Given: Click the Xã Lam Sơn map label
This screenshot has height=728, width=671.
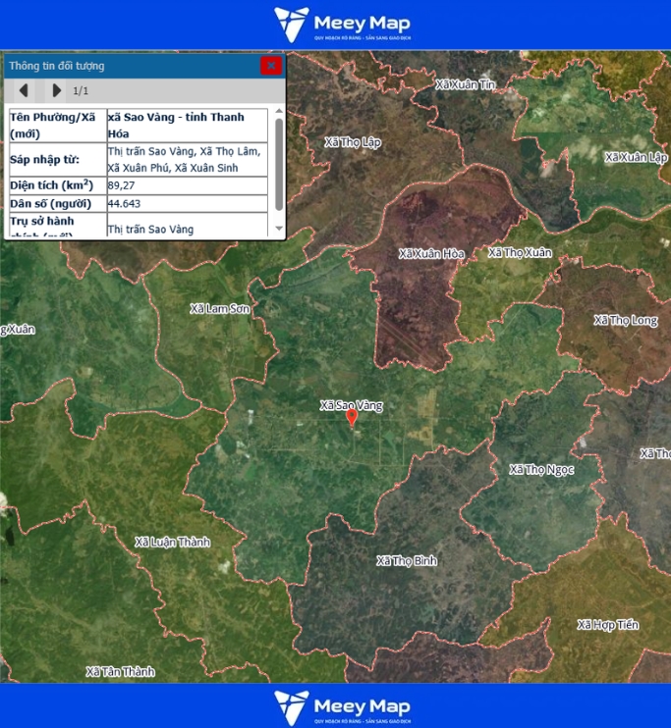Looking at the screenshot, I should pos(220,308).
